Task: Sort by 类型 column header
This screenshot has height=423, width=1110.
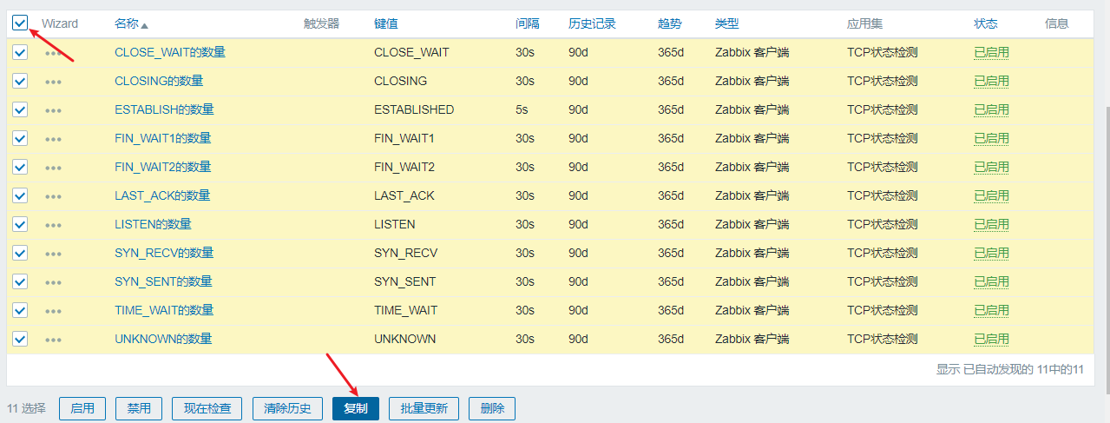Action: [726, 23]
